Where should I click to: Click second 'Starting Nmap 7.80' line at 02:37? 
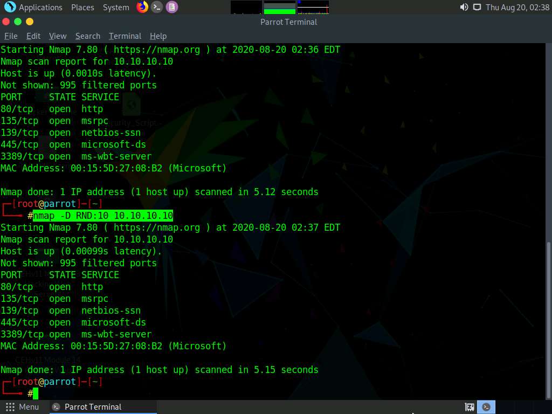pyautogui.click(x=170, y=227)
